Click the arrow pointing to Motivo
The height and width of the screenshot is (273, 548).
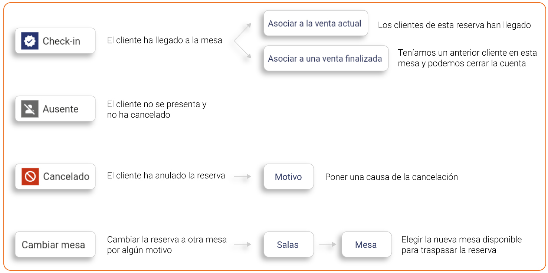pos(243,177)
